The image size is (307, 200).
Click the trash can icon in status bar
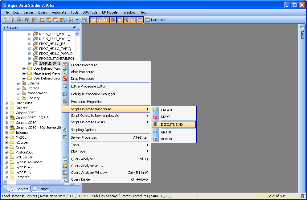pyautogui.click(x=303, y=196)
